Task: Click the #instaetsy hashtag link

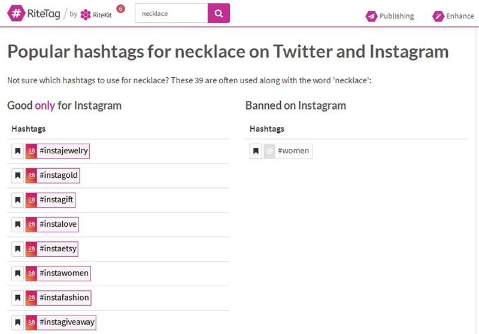Action: [x=58, y=248]
